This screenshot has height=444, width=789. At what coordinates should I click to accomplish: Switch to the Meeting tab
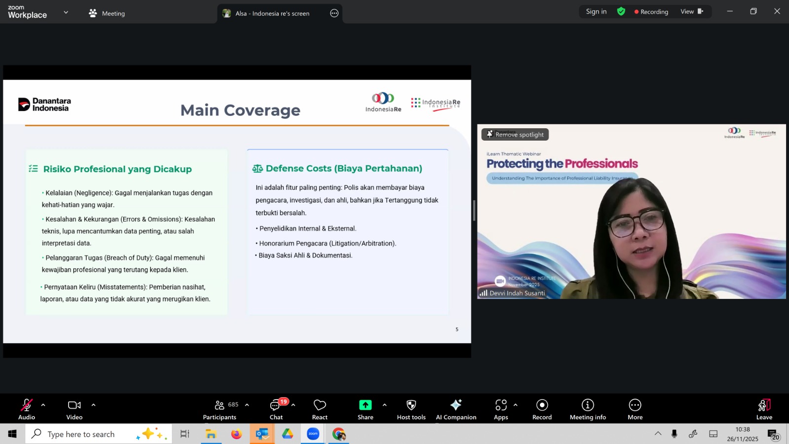click(x=107, y=13)
